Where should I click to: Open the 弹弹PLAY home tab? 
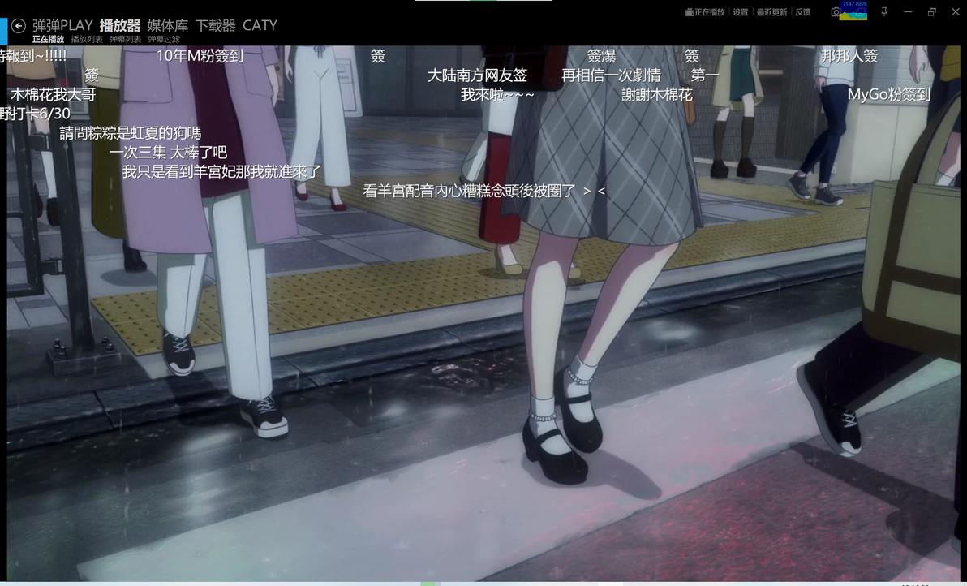[62, 25]
